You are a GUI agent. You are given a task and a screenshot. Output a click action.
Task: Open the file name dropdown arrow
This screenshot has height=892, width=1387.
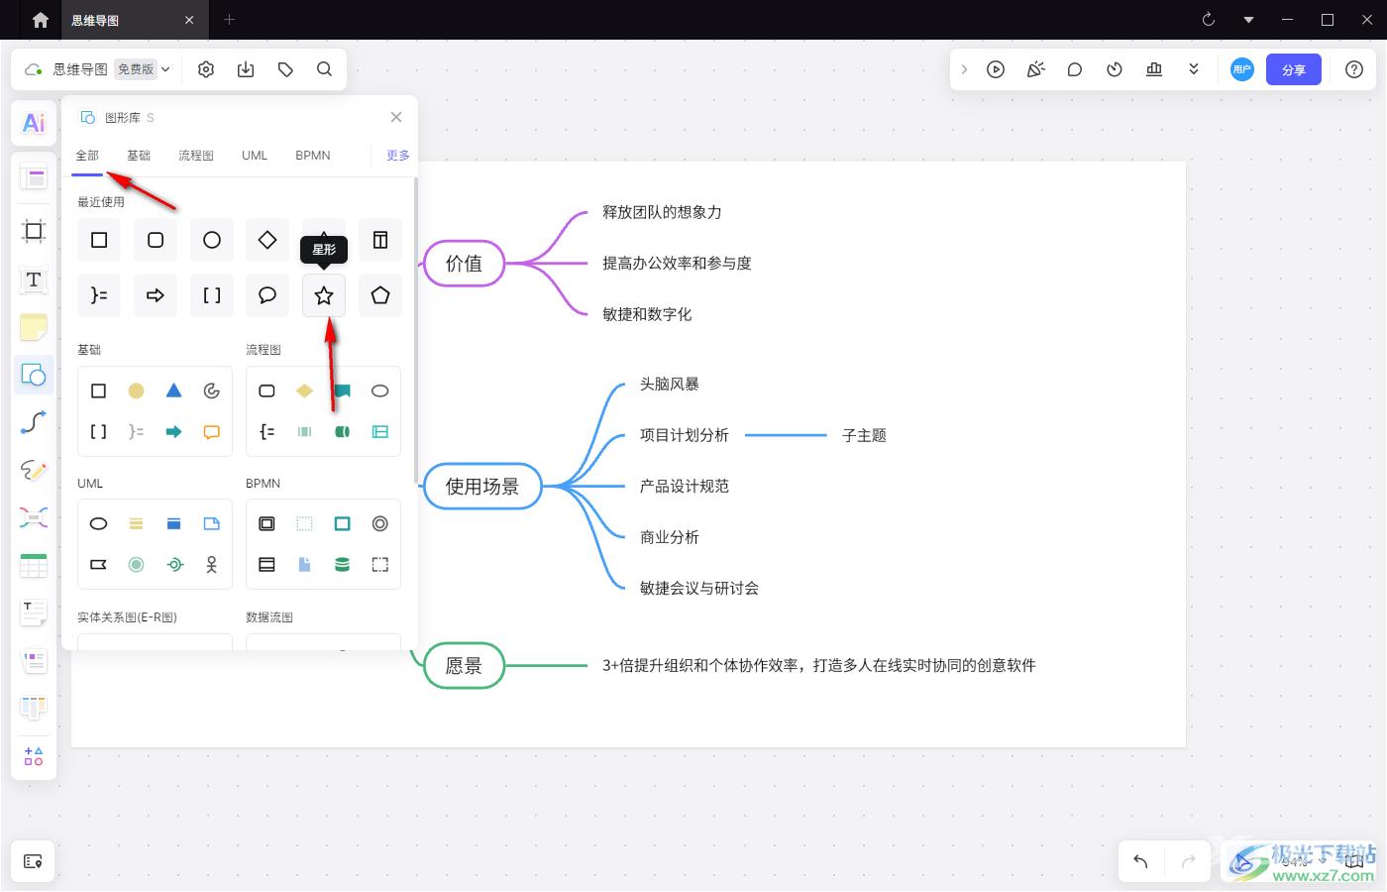(165, 69)
